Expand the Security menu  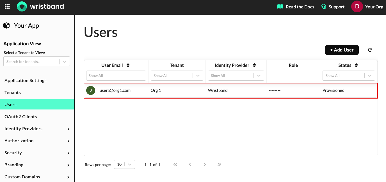[x=68, y=153]
